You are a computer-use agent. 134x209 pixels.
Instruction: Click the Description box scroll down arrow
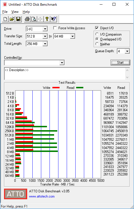(127, 77)
